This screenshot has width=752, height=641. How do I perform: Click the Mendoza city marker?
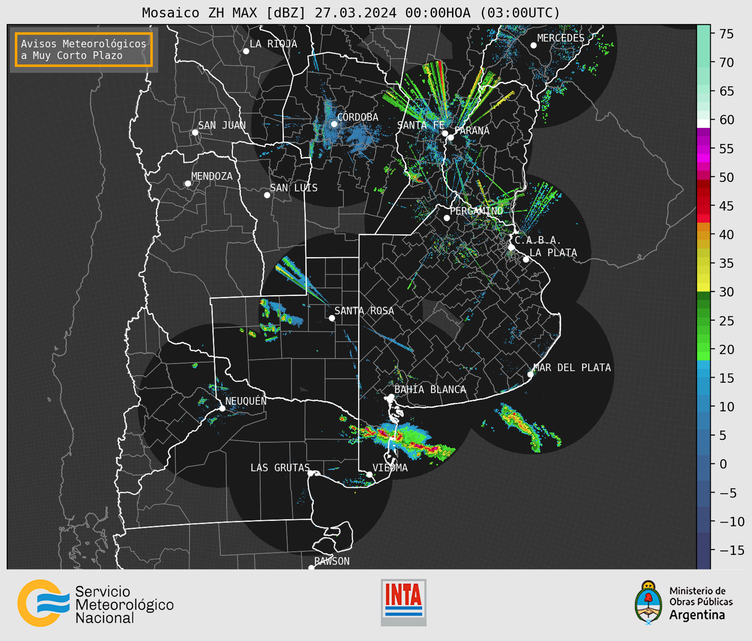click(x=188, y=184)
